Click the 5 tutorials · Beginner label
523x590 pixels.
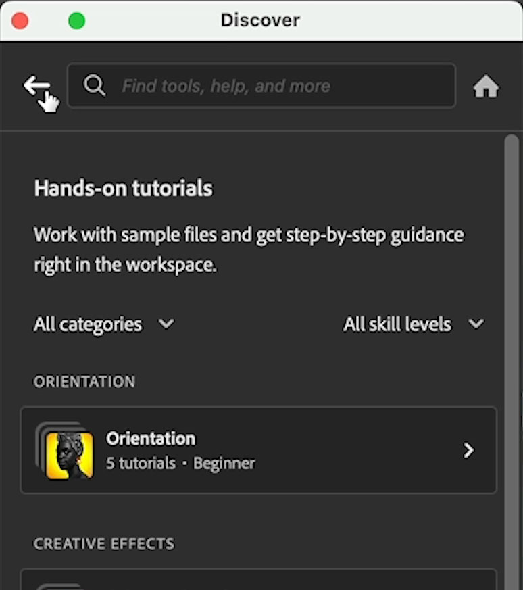pos(180,463)
